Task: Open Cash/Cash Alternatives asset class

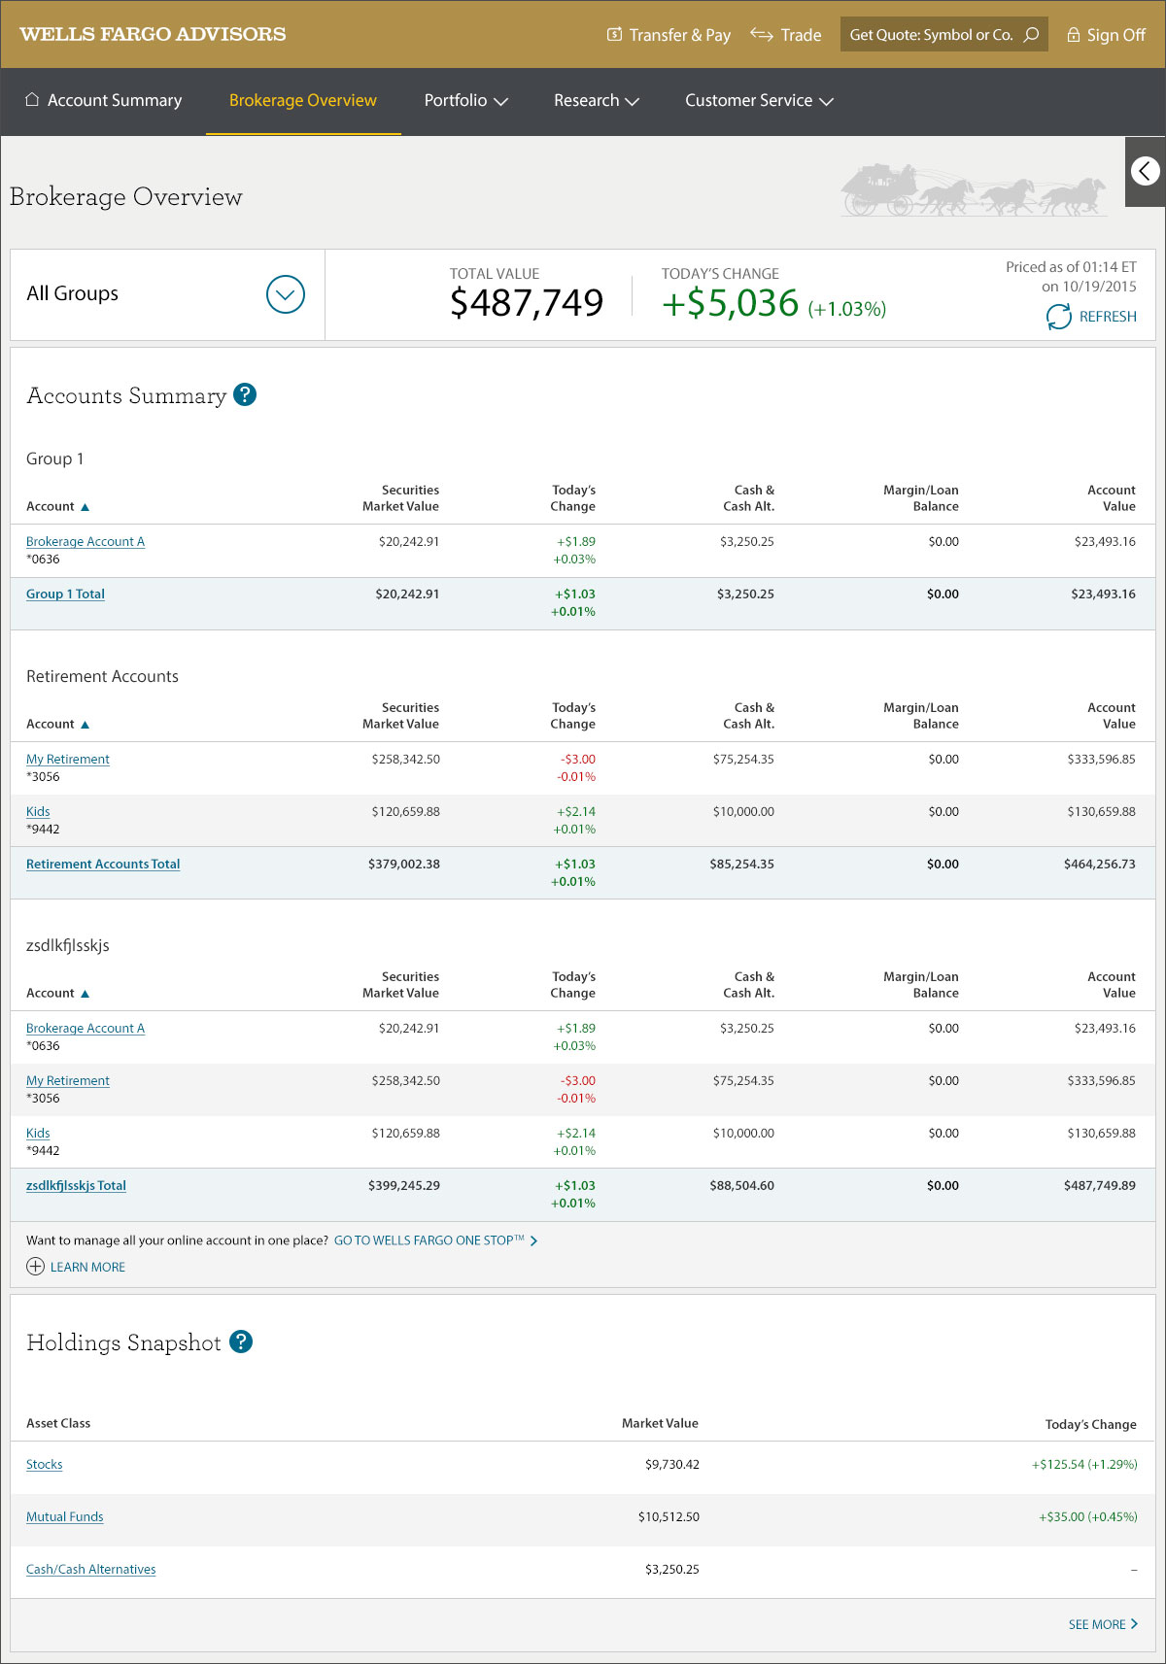Action: [x=90, y=1570]
